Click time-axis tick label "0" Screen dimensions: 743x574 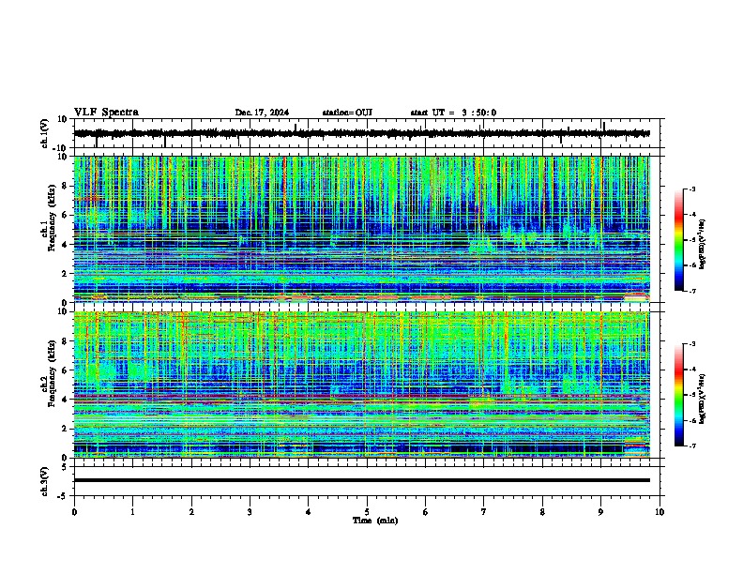point(74,512)
